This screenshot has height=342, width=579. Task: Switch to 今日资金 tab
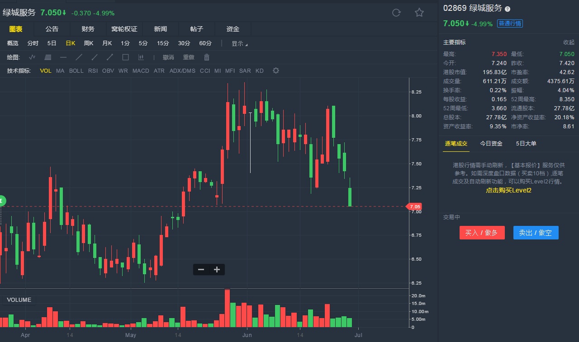click(x=491, y=144)
